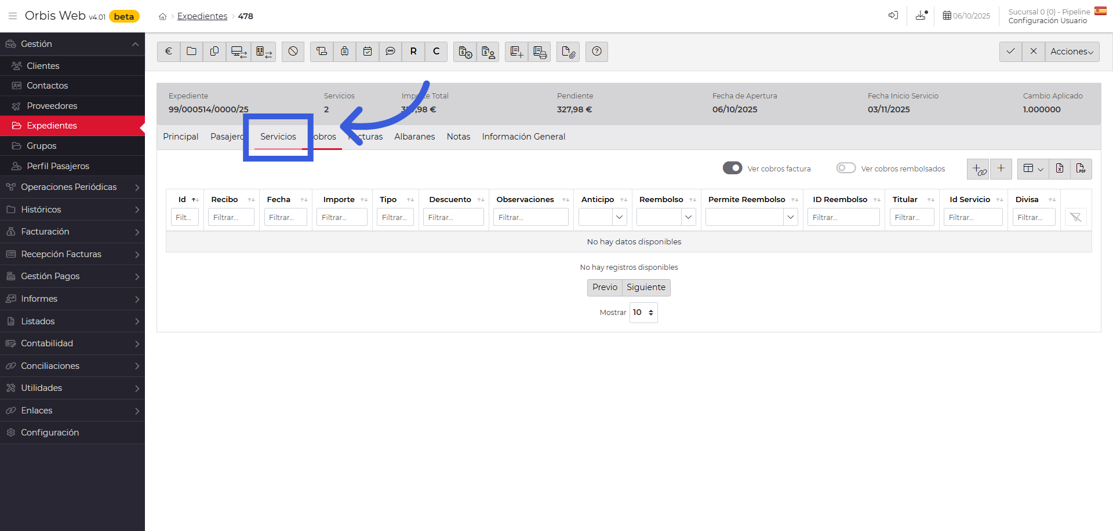This screenshot has width=1113, height=531.
Task: Open the Expedientes breadcrumb link
Action: coord(202,16)
